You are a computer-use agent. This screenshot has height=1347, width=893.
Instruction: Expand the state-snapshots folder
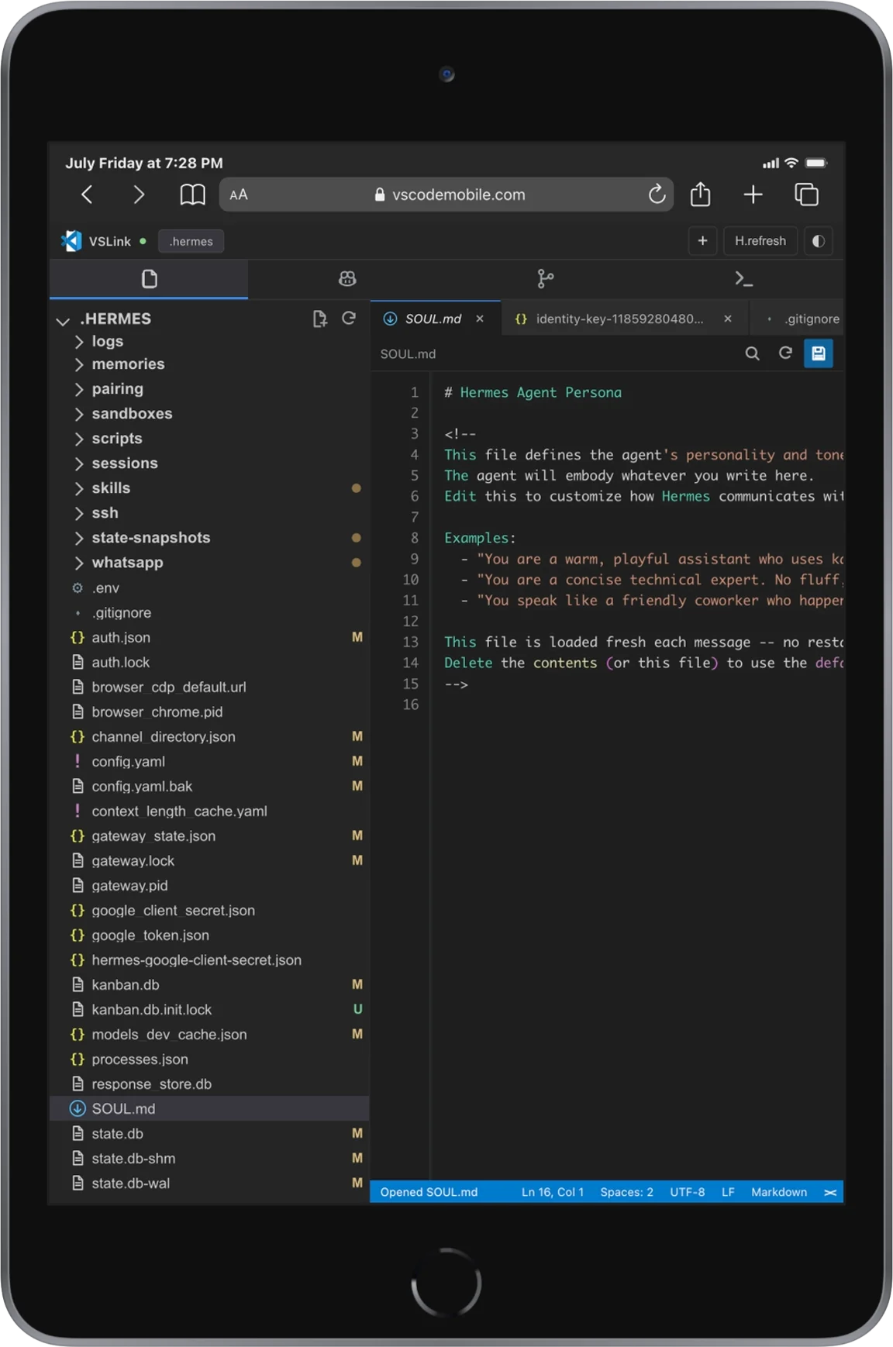pos(209,538)
